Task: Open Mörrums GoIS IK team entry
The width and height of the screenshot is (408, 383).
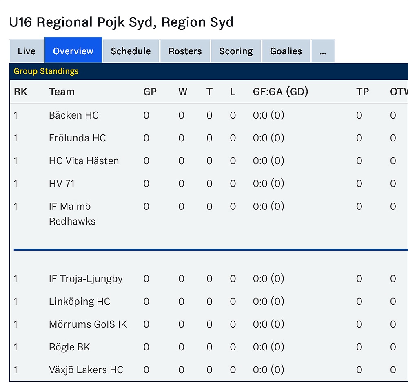Action: point(88,324)
